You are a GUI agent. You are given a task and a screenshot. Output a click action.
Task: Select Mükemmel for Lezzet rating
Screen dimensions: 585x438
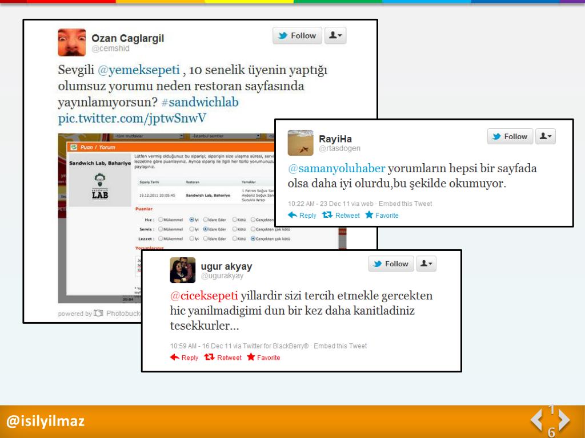[x=161, y=239]
